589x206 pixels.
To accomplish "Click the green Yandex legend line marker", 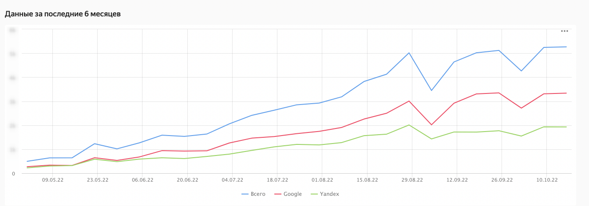I will (x=314, y=194).
